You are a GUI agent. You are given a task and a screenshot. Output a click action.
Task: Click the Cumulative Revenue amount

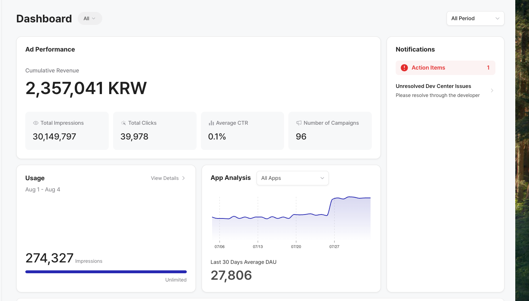click(86, 88)
